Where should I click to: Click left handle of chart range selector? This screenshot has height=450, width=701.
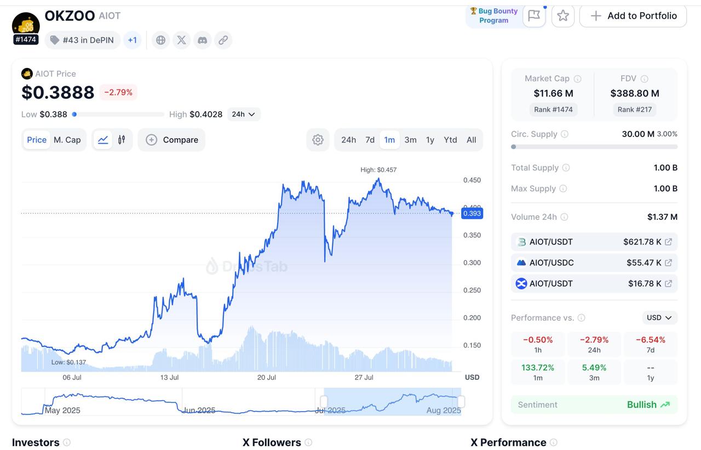coord(324,402)
